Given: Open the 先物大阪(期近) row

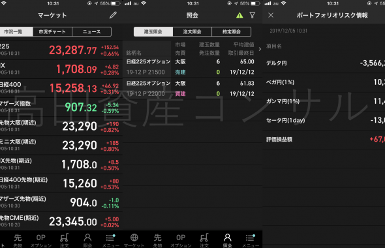Looking at the screenshot, I should (x=61, y=126).
